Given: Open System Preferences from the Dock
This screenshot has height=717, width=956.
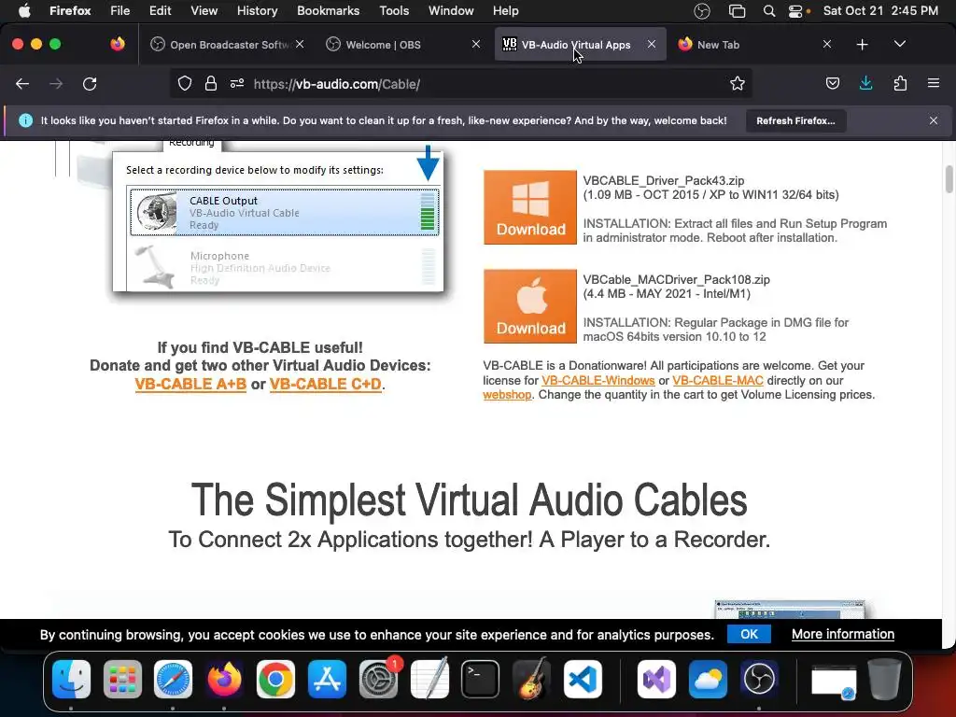Looking at the screenshot, I should click(x=379, y=680).
